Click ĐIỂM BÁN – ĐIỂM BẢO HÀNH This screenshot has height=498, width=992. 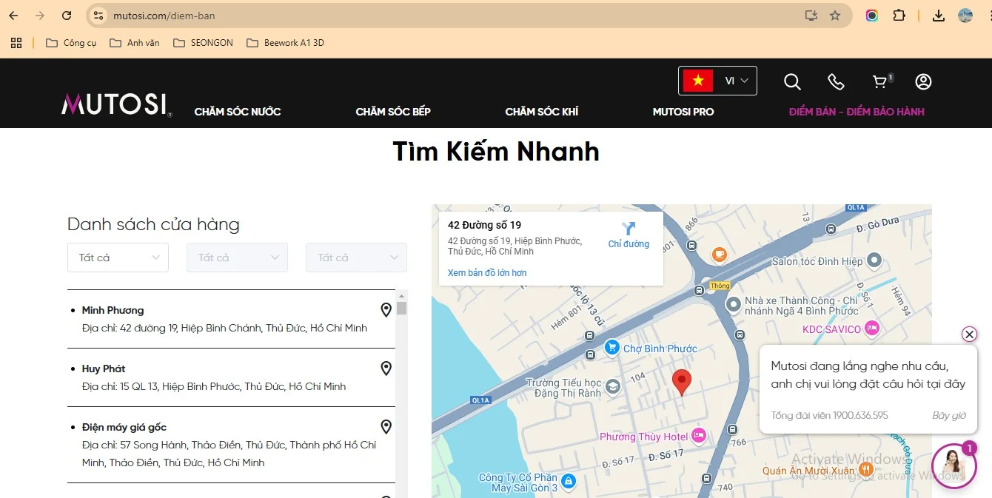pyautogui.click(x=857, y=111)
